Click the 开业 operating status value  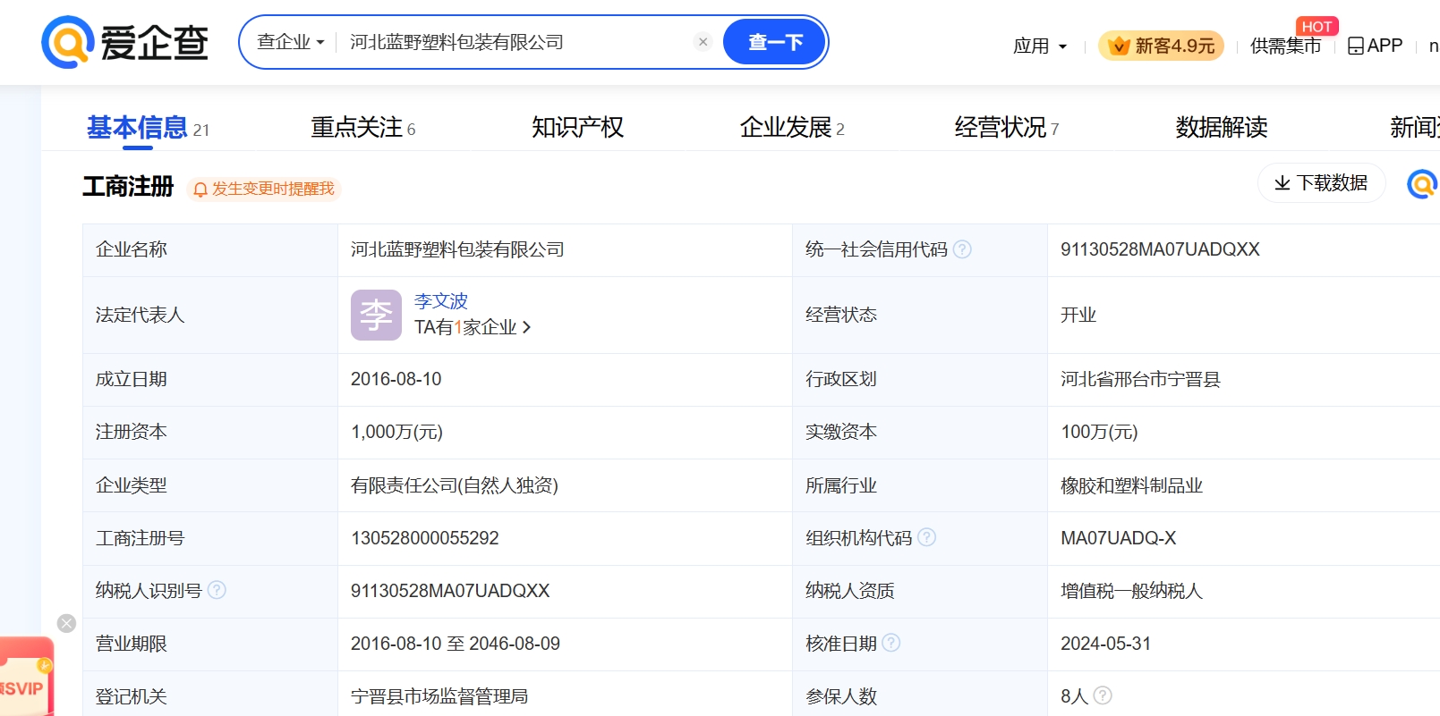pos(1078,315)
